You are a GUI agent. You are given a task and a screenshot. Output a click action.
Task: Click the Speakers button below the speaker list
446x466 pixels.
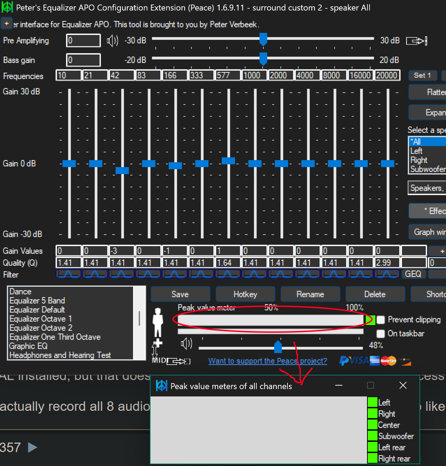(427, 188)
